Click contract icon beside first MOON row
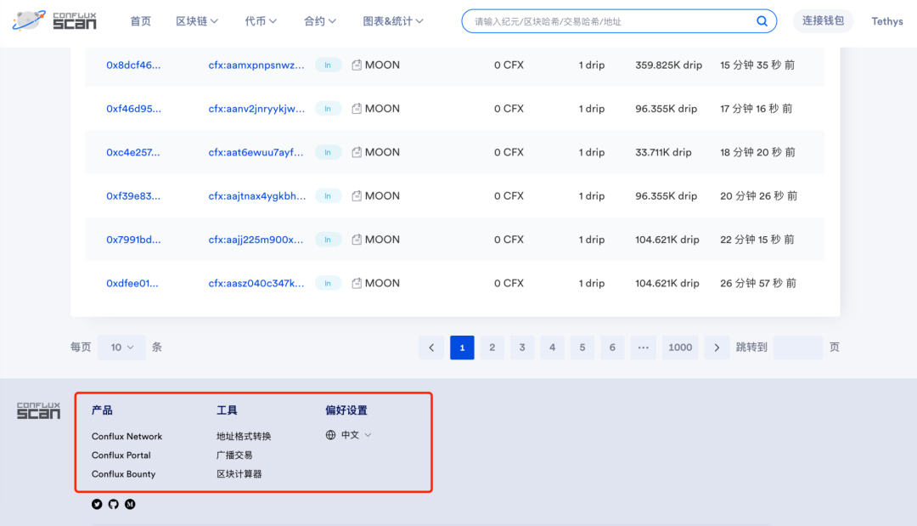The height and width of the screenshot is (526, 917). pos(357,65)
